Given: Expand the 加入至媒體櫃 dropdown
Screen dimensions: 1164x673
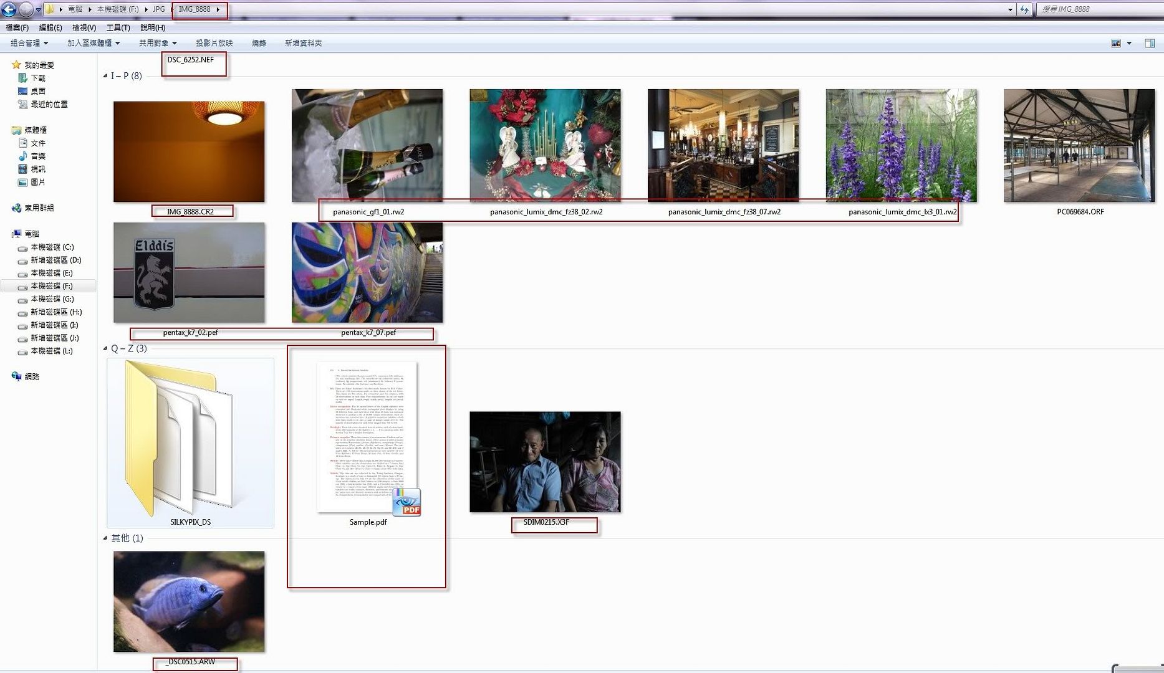Looking at the screenshot, I should pos(94,43).
